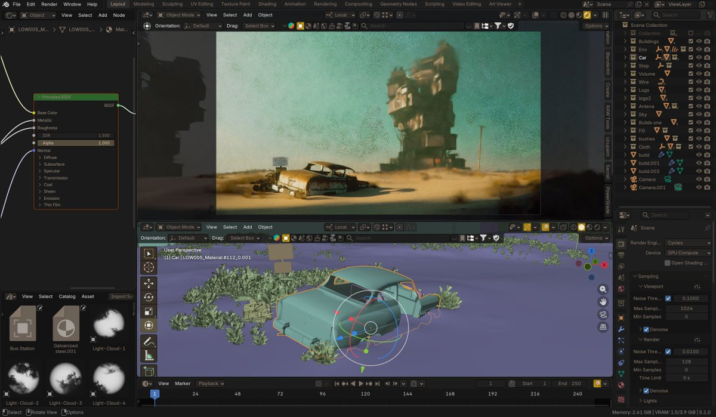The height and width of the screenshot is (417, 716).
Task: Hide the Buildings collection in viewport
Action: pyautogui.click(x=699, y=41)
